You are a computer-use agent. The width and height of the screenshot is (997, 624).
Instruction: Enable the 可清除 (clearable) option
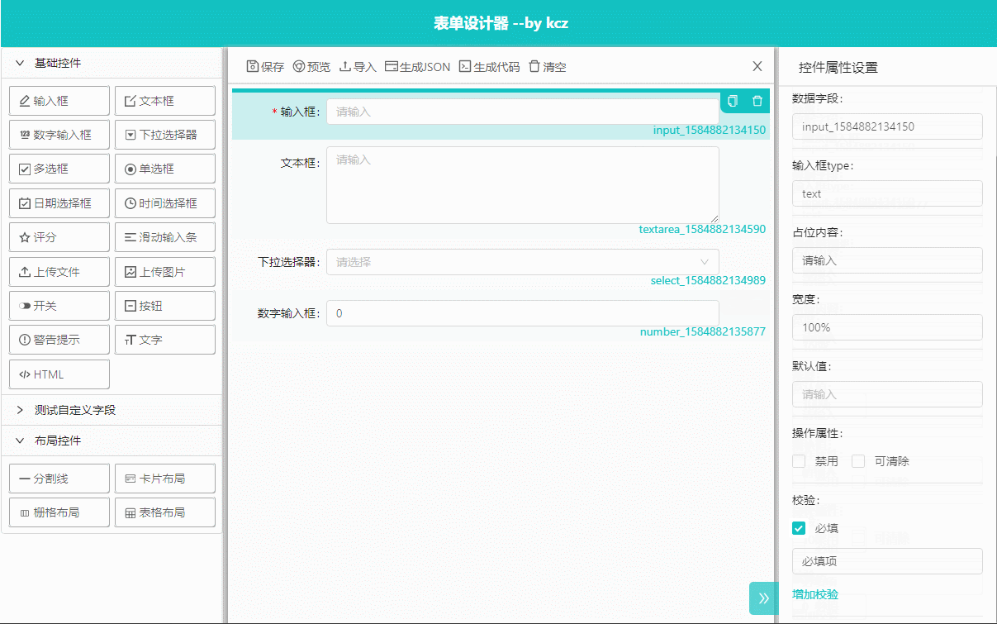click(858, 461)
